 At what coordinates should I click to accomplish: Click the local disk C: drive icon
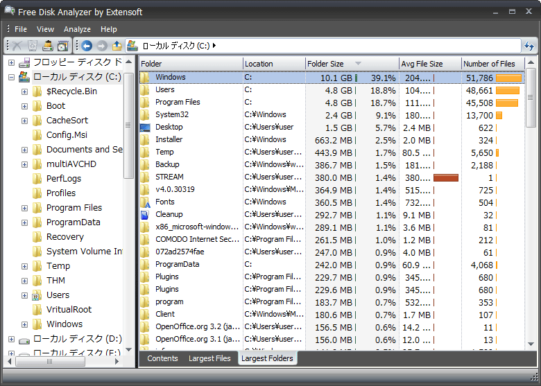(24, 77)
